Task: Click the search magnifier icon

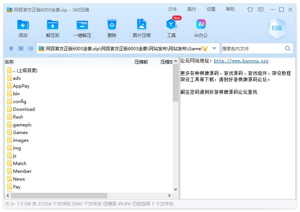Action: tap(287, 48)
